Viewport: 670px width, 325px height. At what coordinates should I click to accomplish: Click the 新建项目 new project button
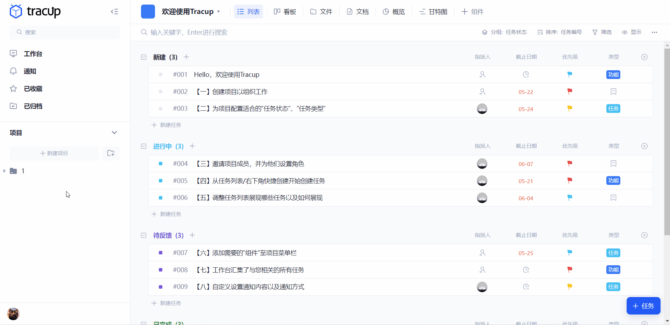(x=54, y=153)
